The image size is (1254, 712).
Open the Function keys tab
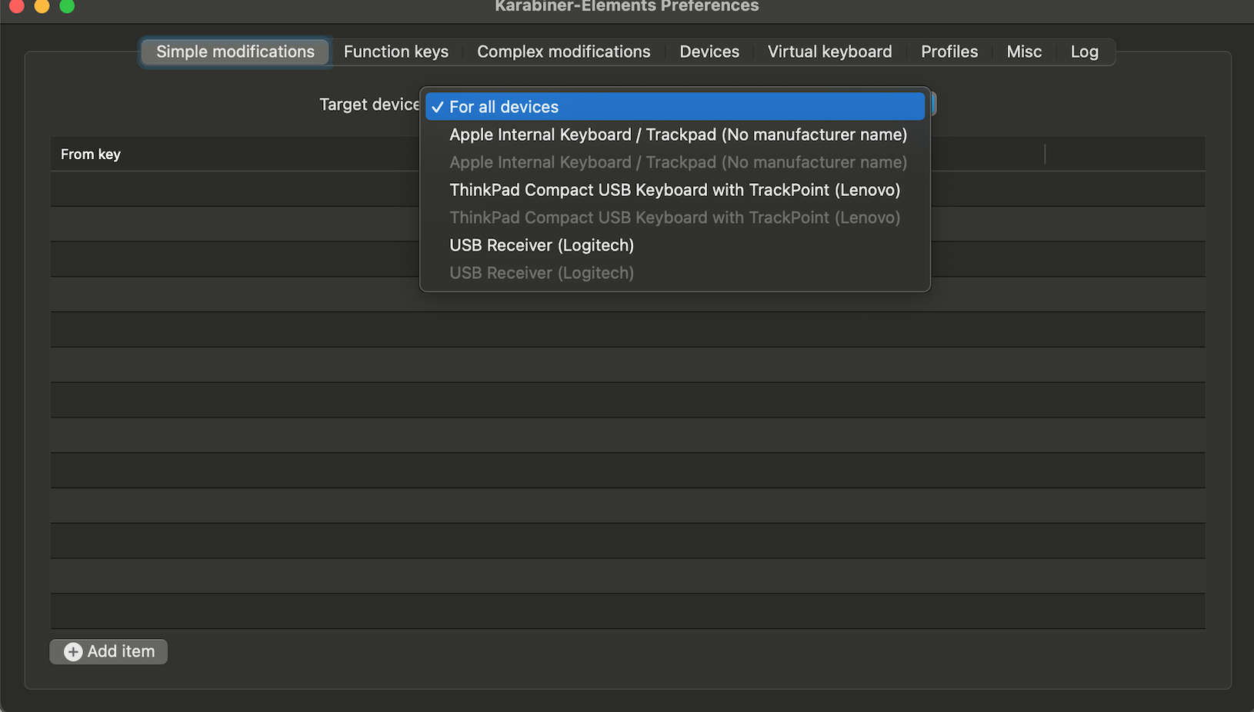395,52
